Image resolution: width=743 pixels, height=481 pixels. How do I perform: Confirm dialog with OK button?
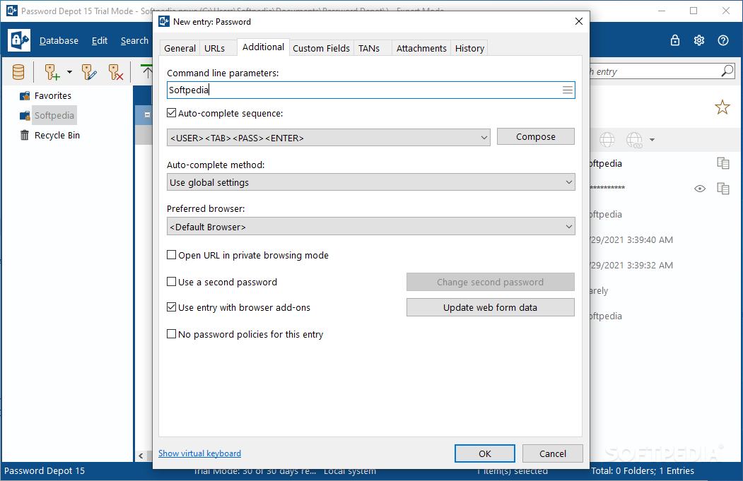coord(485,453)
